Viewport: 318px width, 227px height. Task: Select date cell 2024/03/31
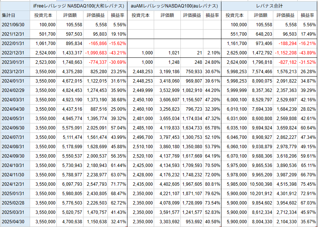15,100
